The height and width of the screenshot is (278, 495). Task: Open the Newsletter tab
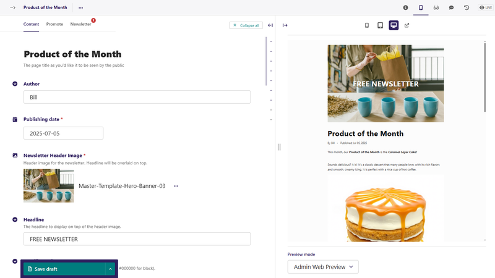point(80,24)
